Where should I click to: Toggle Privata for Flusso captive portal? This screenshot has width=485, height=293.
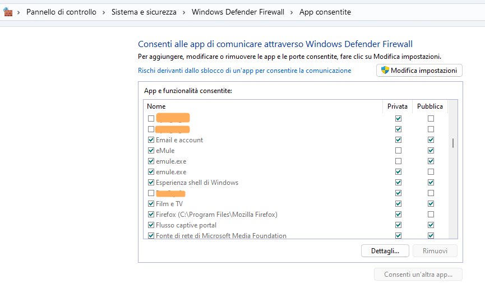399,225
